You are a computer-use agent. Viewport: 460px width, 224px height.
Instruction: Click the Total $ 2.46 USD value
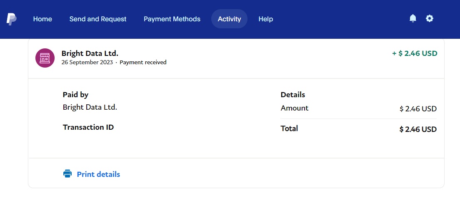coord(418,129)
